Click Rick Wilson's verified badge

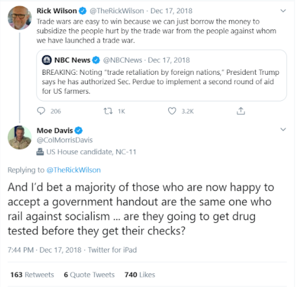coord(82,11)
